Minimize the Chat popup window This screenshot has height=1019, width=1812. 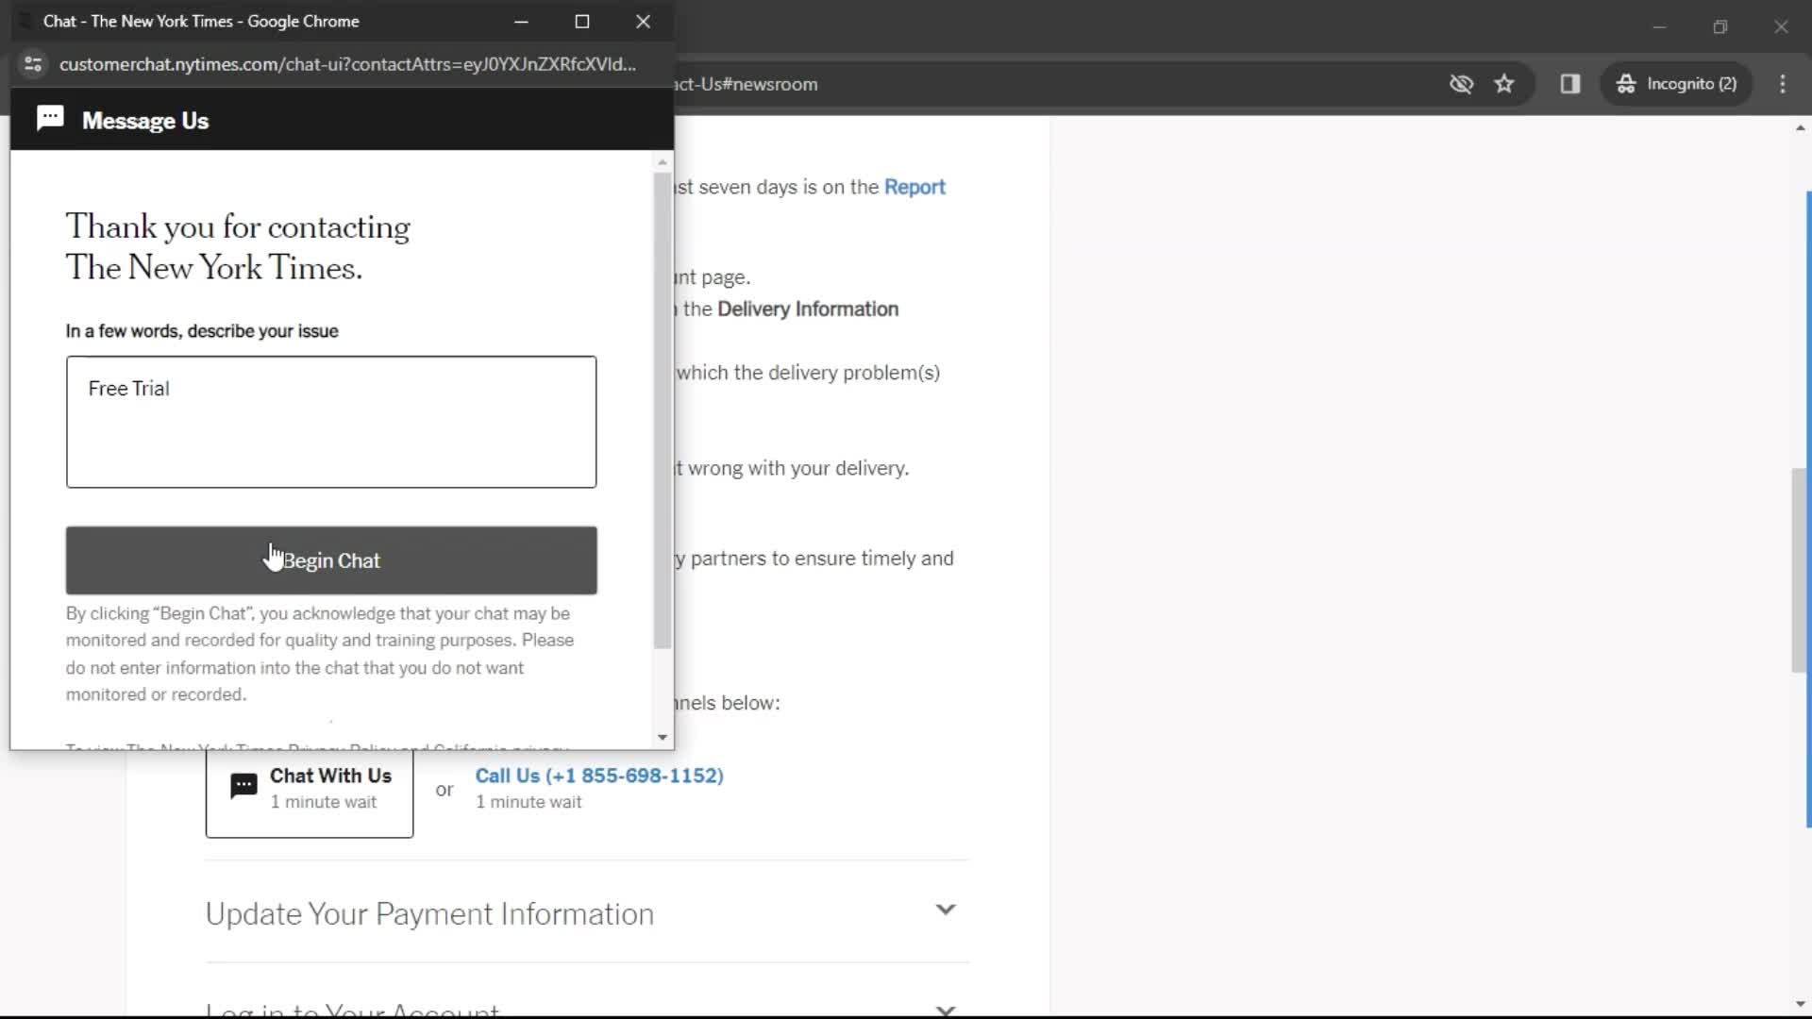521,21
